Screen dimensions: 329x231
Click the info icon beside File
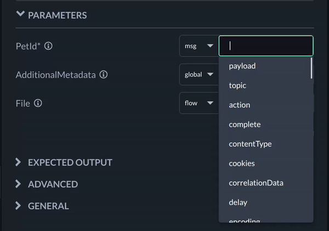[38, 103]
